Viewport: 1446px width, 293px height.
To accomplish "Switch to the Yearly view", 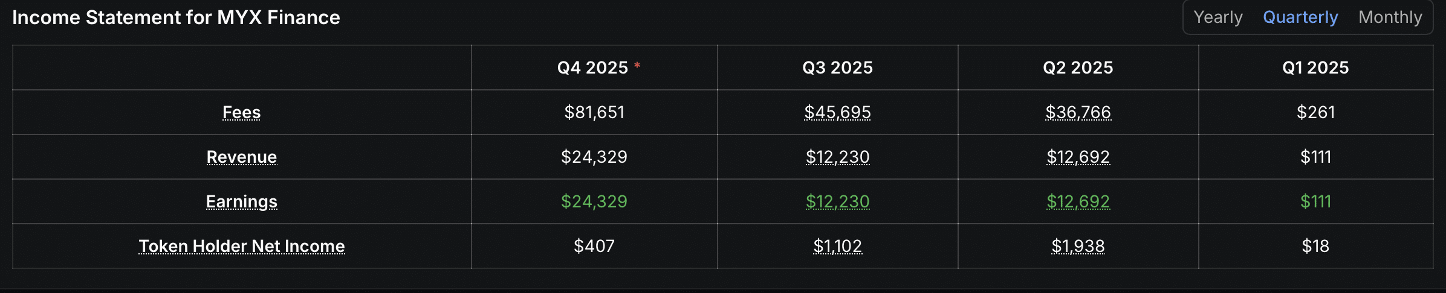I will click(1218, 17).
